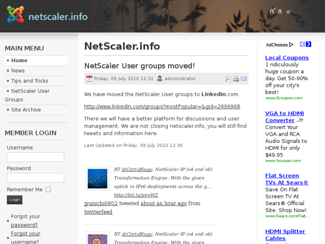The width and height of the screenshot is (325, 244).
Task: Toggle the Remember Me checkbox
Action: tap(48, 189)
